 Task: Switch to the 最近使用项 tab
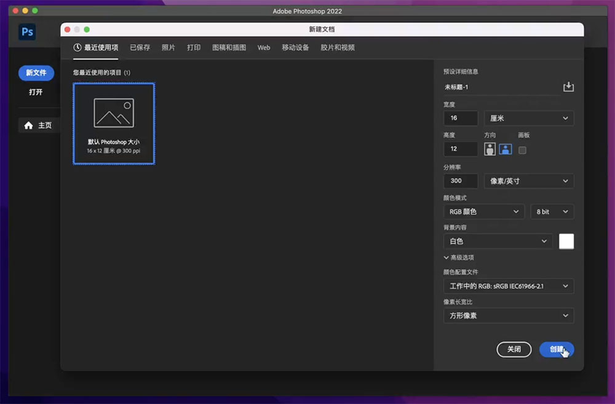(x=96, y=47)
